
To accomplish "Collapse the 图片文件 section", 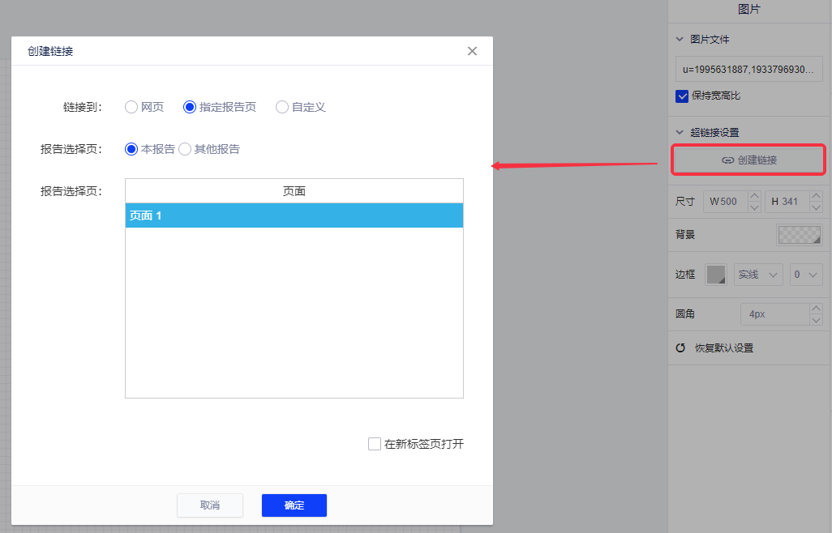I will point(680,39).
